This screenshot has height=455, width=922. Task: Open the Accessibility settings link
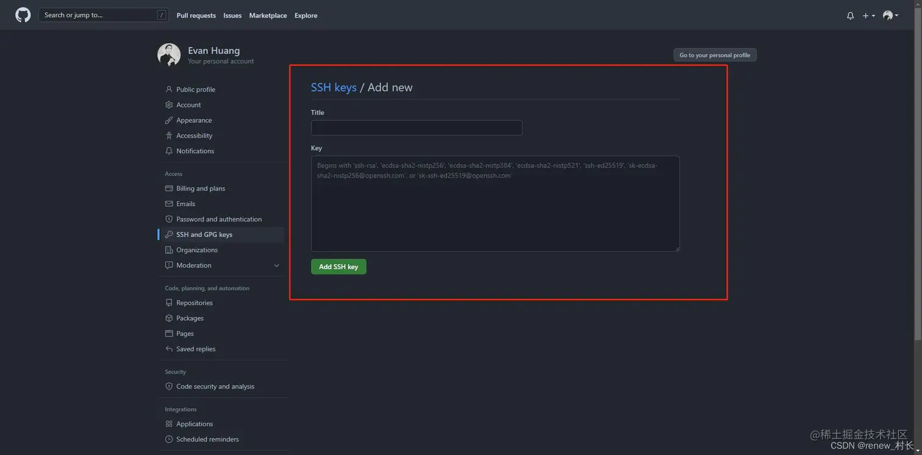195,135
